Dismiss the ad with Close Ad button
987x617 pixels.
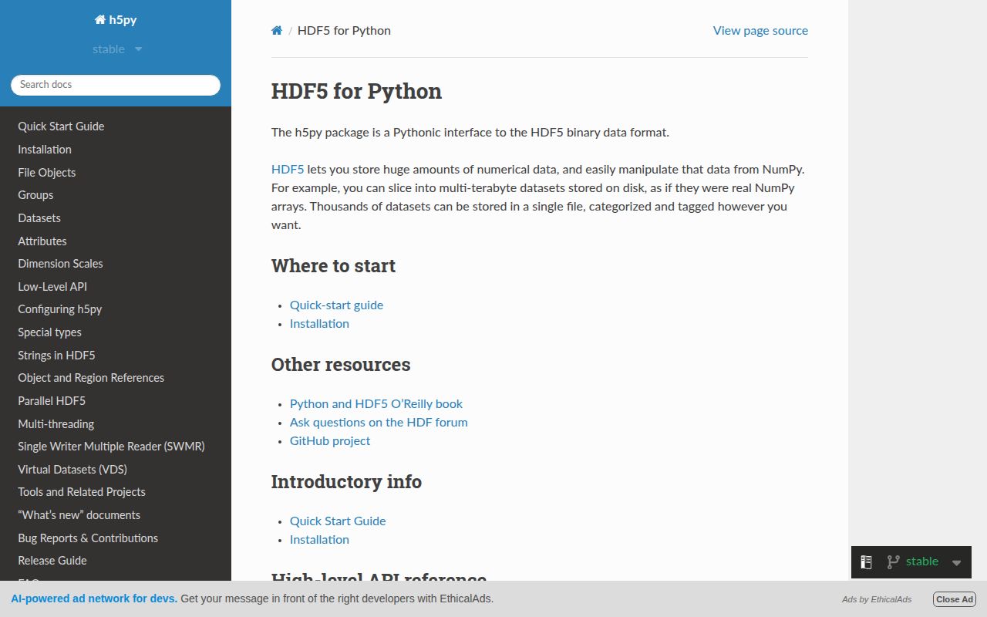(x=955, y=599)
